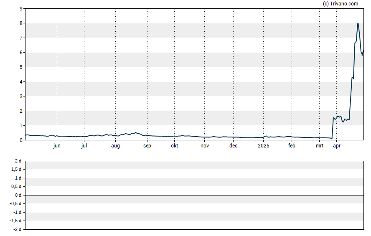Image resolution: width=371 pixels, height=236 pixels.
Task: Click the '-2 d.' label on lower chart
Action: click(x=18, y=229)
